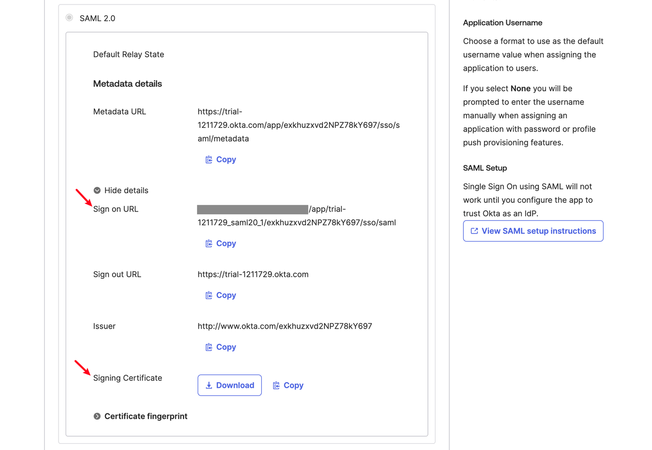Click clipboard icon under Sign on URL

(x=209, y=244)
